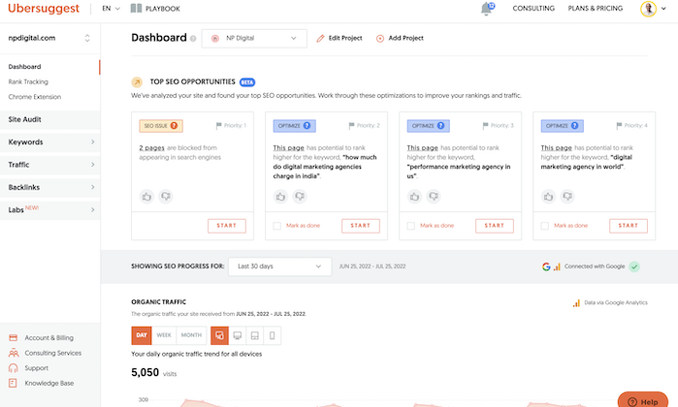Open Rank Tracking in the sidebar
Image resolution: width=678 pixels, height=407 pixels.
pos(28,81)
